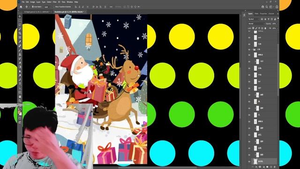
Task: Open the Normal blend mode dropdown
Action: click(256, 23)
